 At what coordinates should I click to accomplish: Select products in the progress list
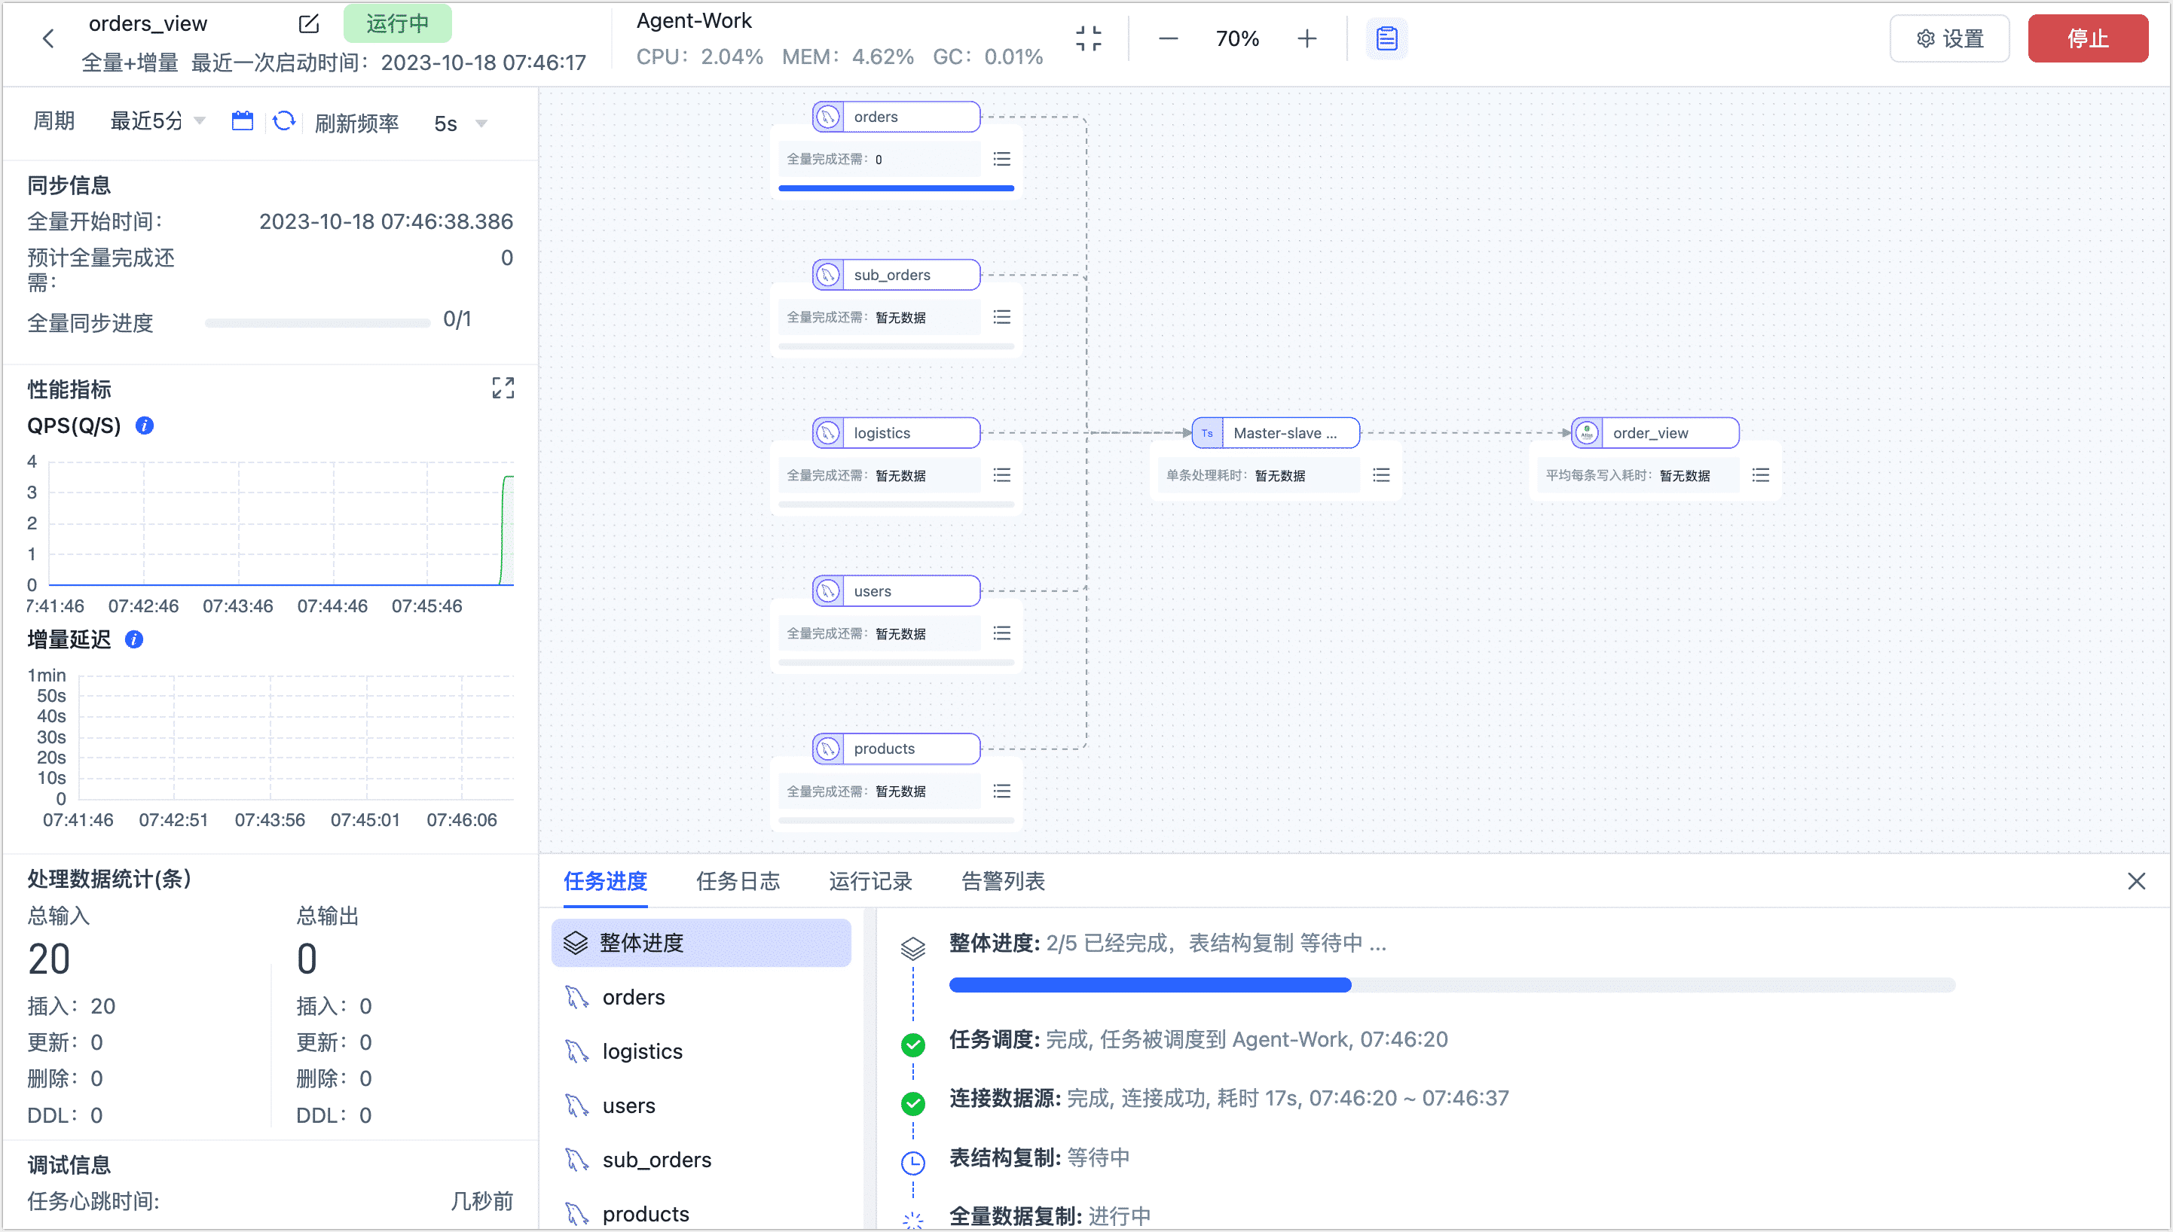tap(701, 1213)
